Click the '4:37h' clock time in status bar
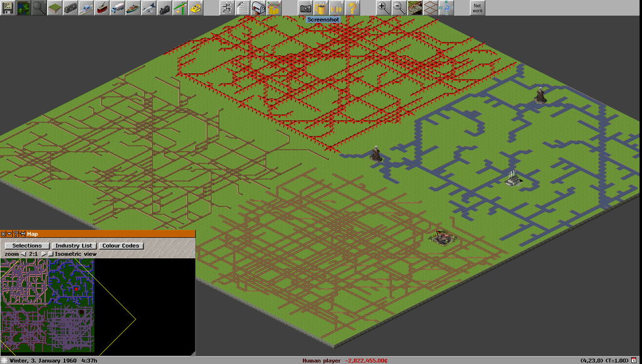This screenshot has height=364, width=642. coord(89,361)
